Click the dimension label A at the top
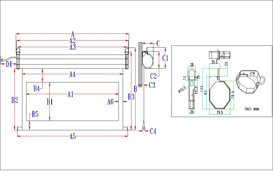273x182 pixels. (x=73, y=33)
